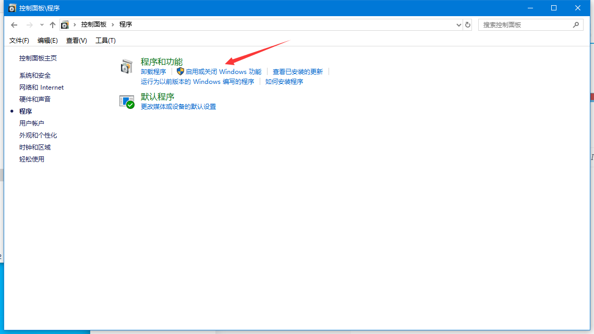The width and height of the screenshot is (594, 334).
Task: Expand the forward button dropdown chevron
Action: pos(42,24)
